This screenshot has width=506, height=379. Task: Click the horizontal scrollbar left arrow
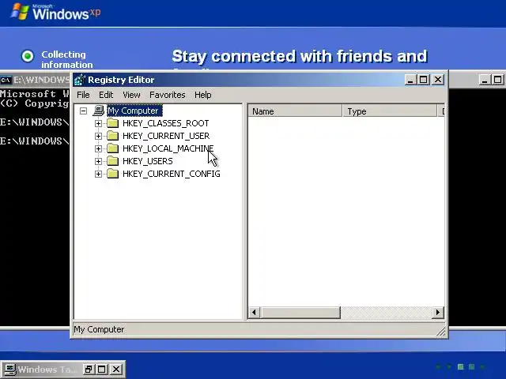coord(254,313)
